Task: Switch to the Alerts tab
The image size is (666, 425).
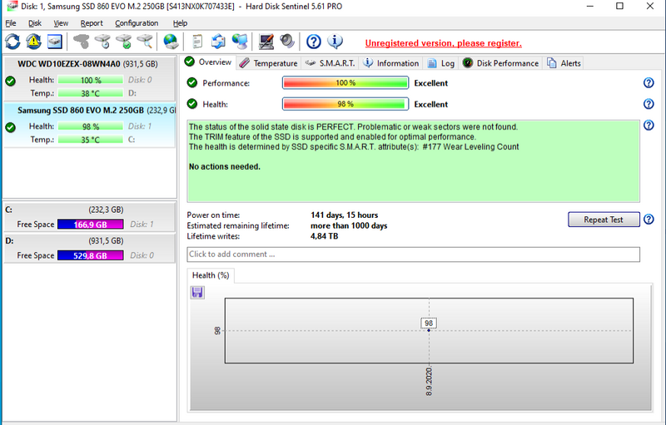Action: pos(564,63)
